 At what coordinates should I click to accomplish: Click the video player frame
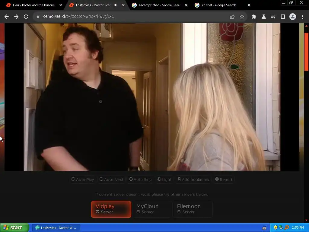coord(152,97)
